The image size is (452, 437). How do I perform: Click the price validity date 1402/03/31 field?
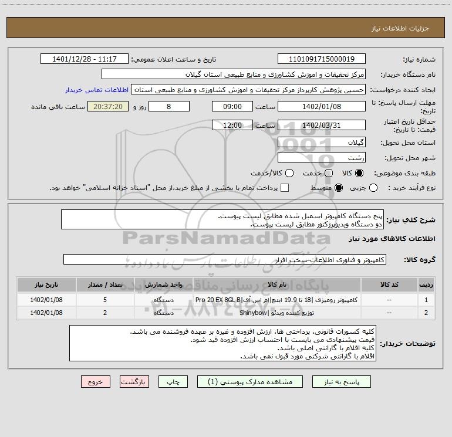(x=322, y=125)
